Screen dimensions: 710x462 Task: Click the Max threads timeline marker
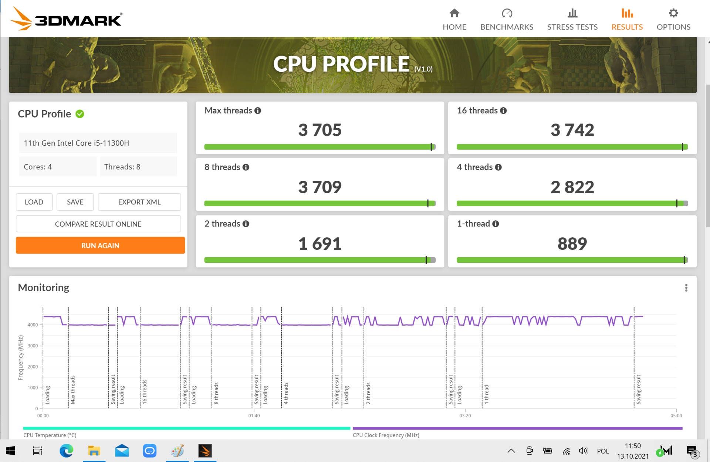(72, 390)
